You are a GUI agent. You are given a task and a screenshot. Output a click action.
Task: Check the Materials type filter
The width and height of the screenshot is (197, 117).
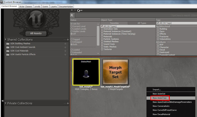pyautogui.click(x=102, y=36)
